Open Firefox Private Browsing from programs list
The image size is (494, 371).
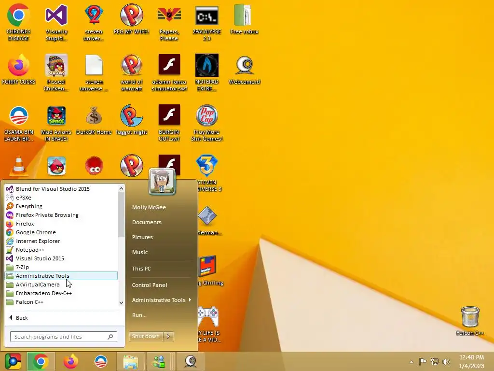click(61, 215)
